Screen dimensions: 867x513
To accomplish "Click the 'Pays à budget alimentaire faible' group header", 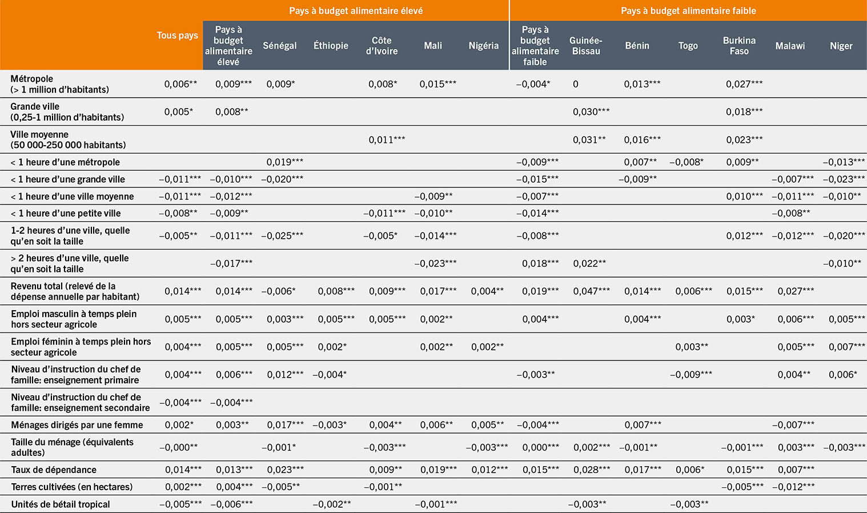I will (x=688, y=11).
